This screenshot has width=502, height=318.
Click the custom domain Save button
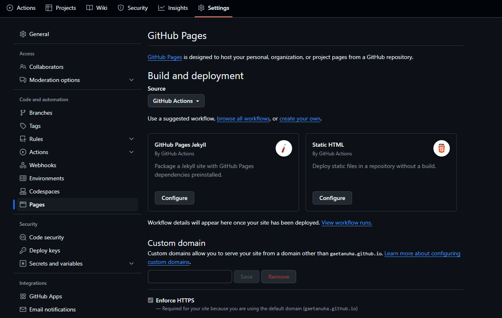[246, 277]
